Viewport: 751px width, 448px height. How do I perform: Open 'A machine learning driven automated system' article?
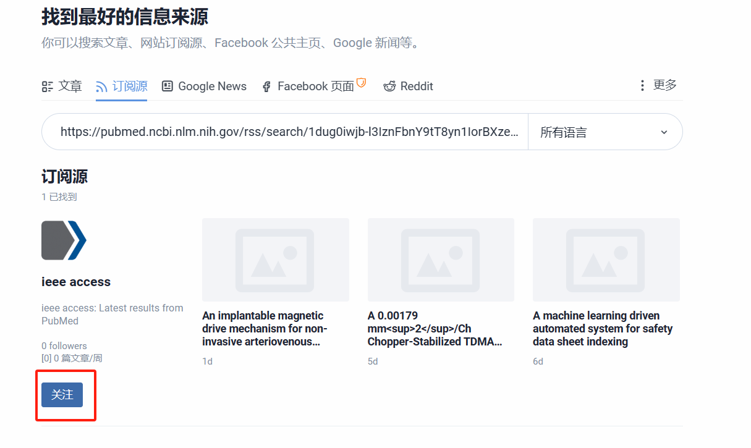[603, 329]
